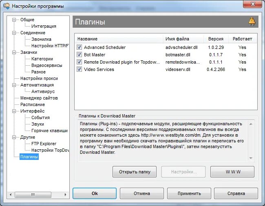Collapse the Соединение tree node

click(x=14, y=33)
